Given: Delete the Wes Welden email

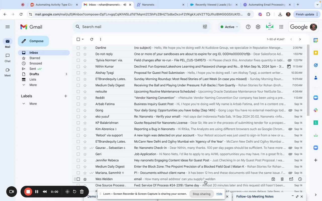Looking at the screenshot, I should [x=282, y=179].
